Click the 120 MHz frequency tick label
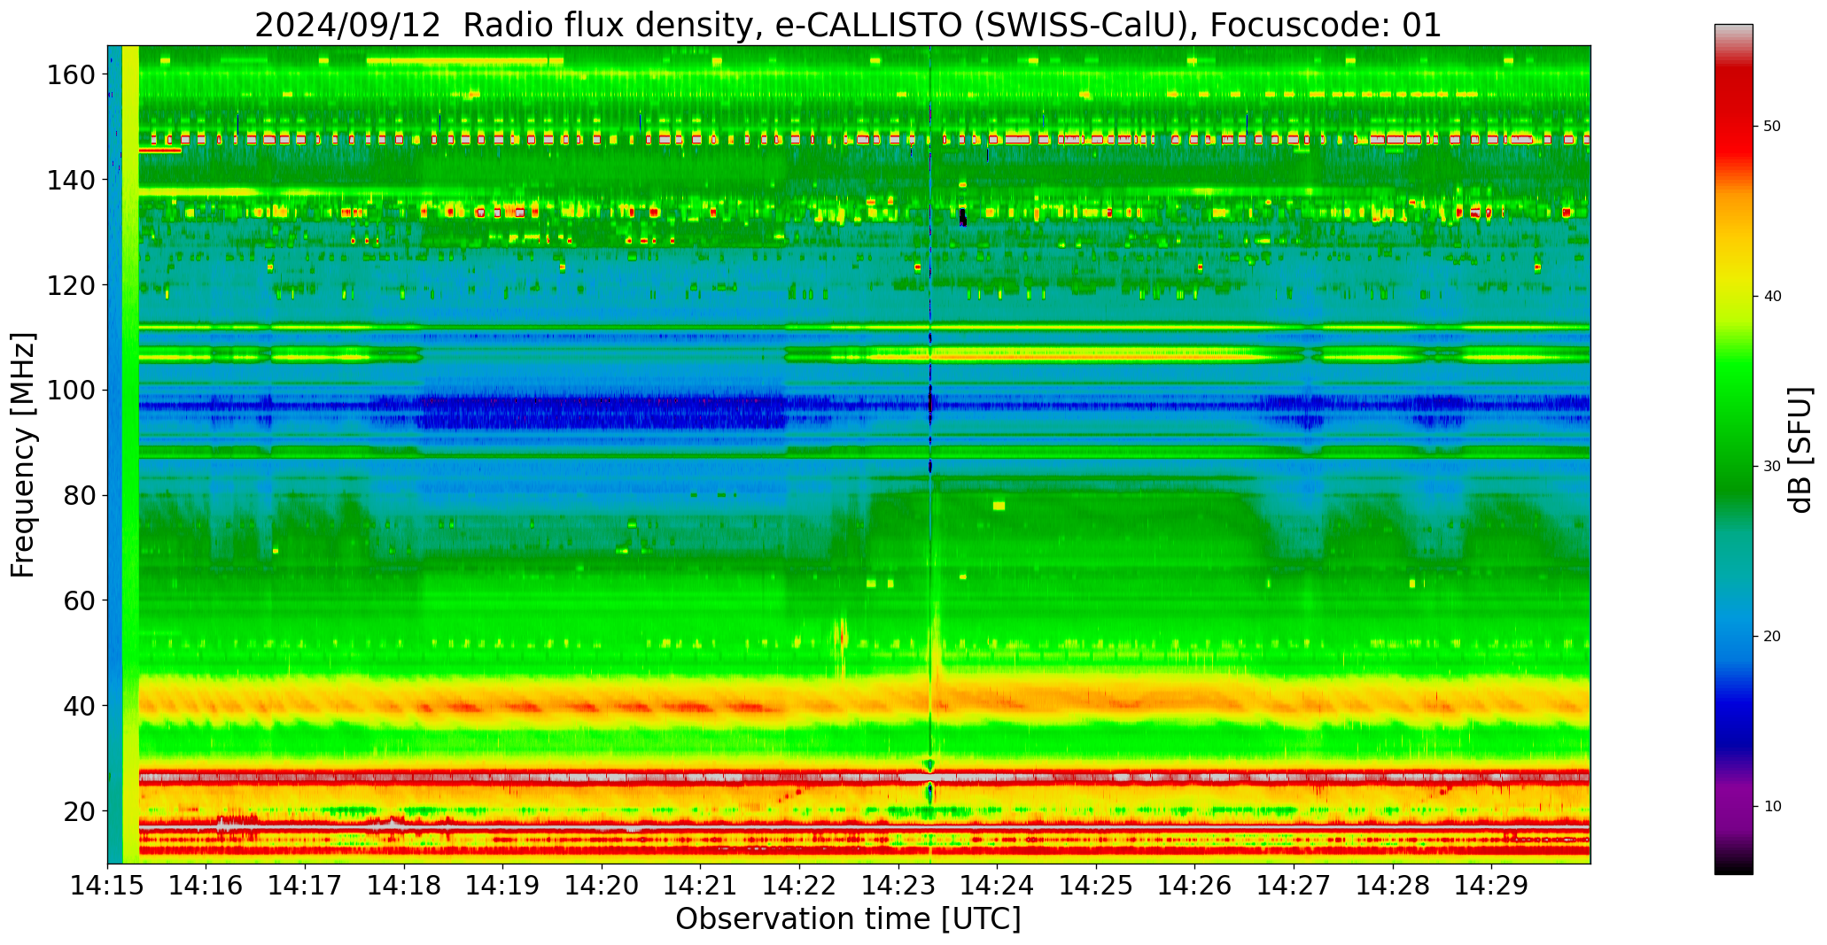 (72, 285)
